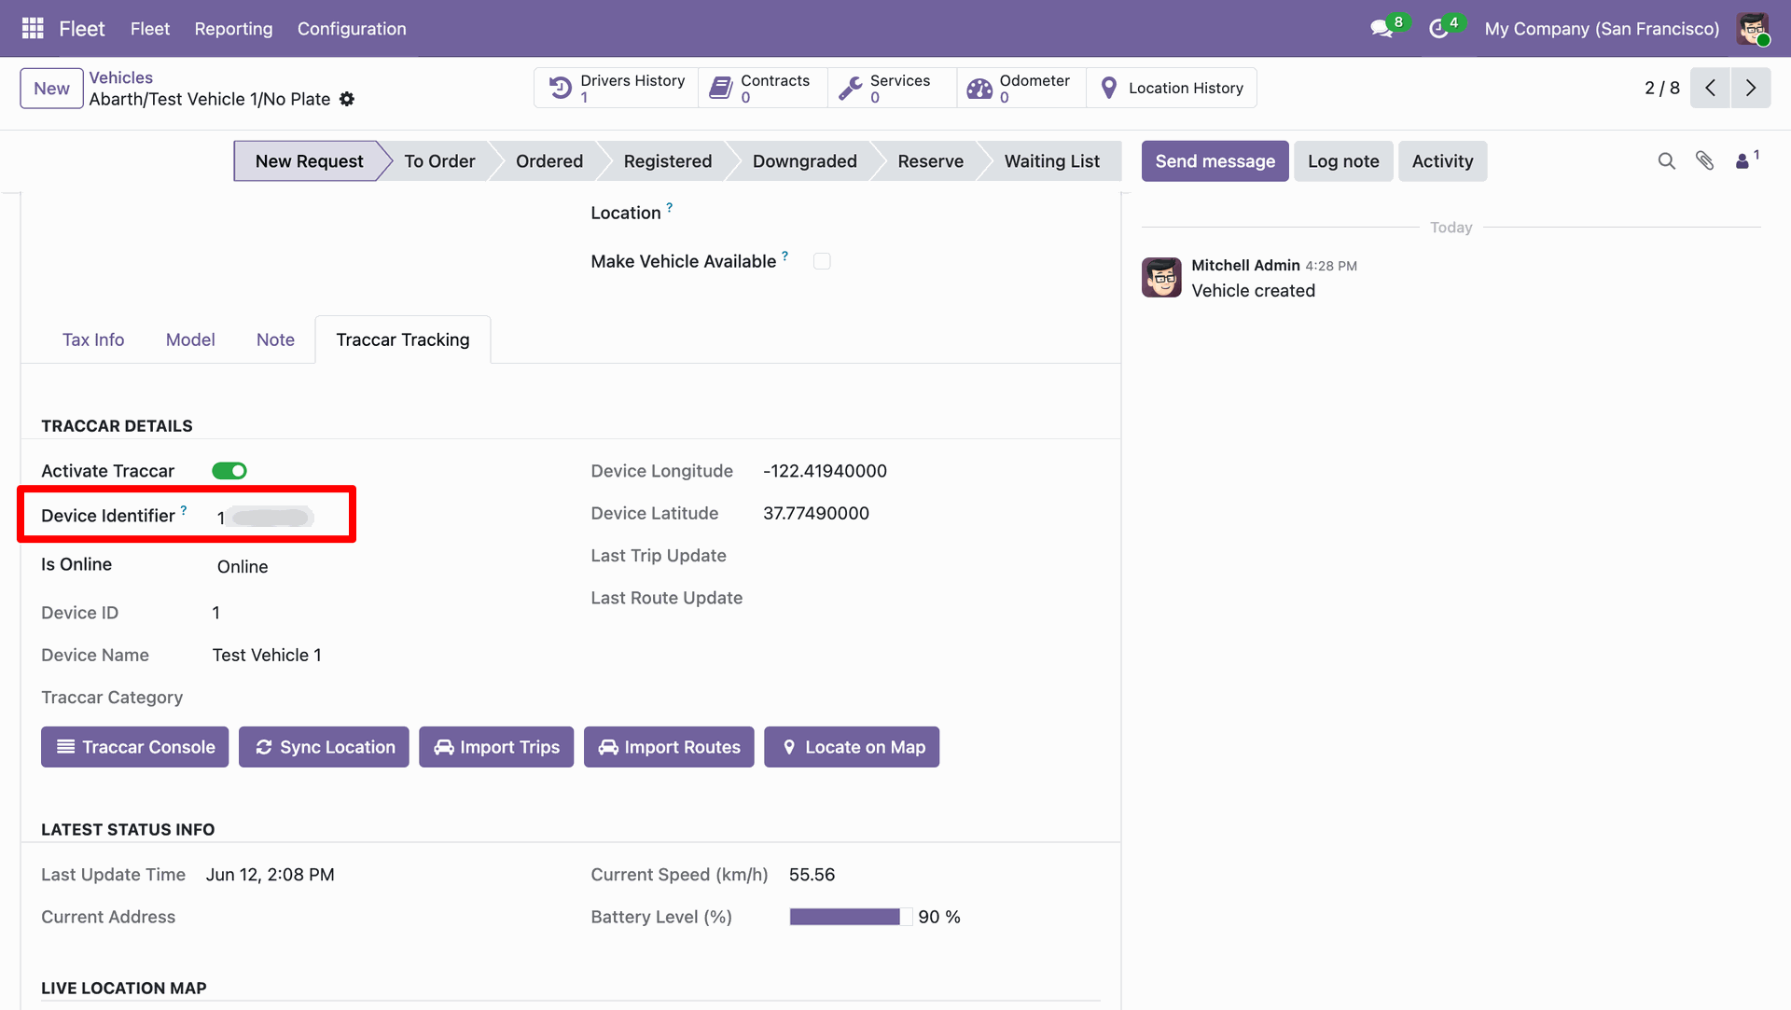Click Sync Location button
The height and width of the screenshot is (1010, 1791).
coord(324,747)
